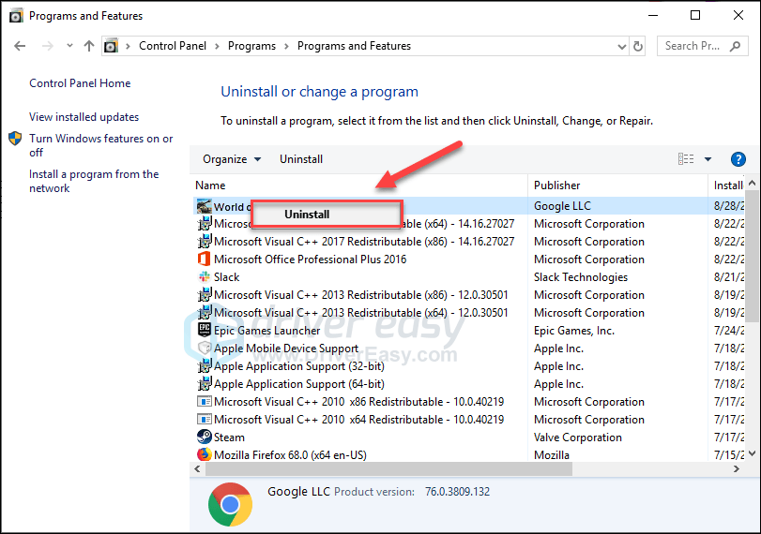This screenshot has width=761, height=534.
Task: Click the horizontal scrollbar thumb
Action: (388, 469)
